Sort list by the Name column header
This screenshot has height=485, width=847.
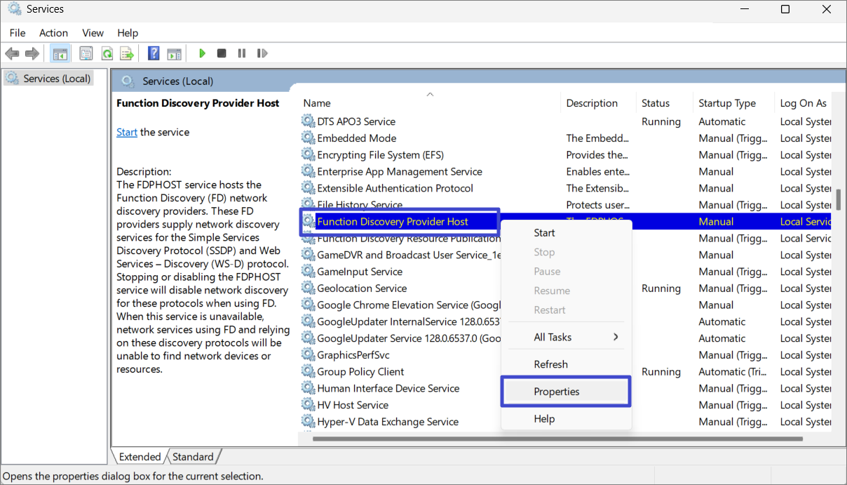tap(317, 103)
